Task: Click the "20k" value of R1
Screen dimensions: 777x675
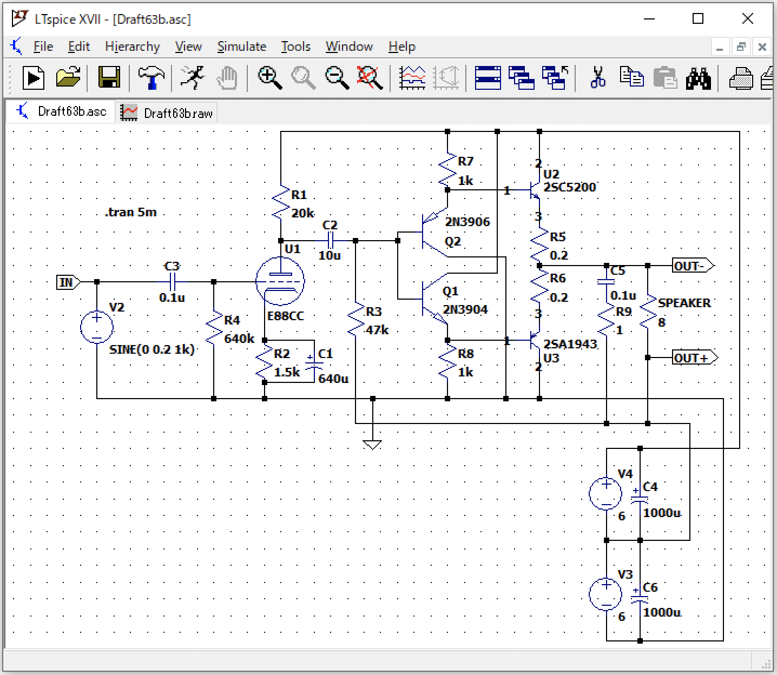Action: pyautogui.click(x=302, y=213)
